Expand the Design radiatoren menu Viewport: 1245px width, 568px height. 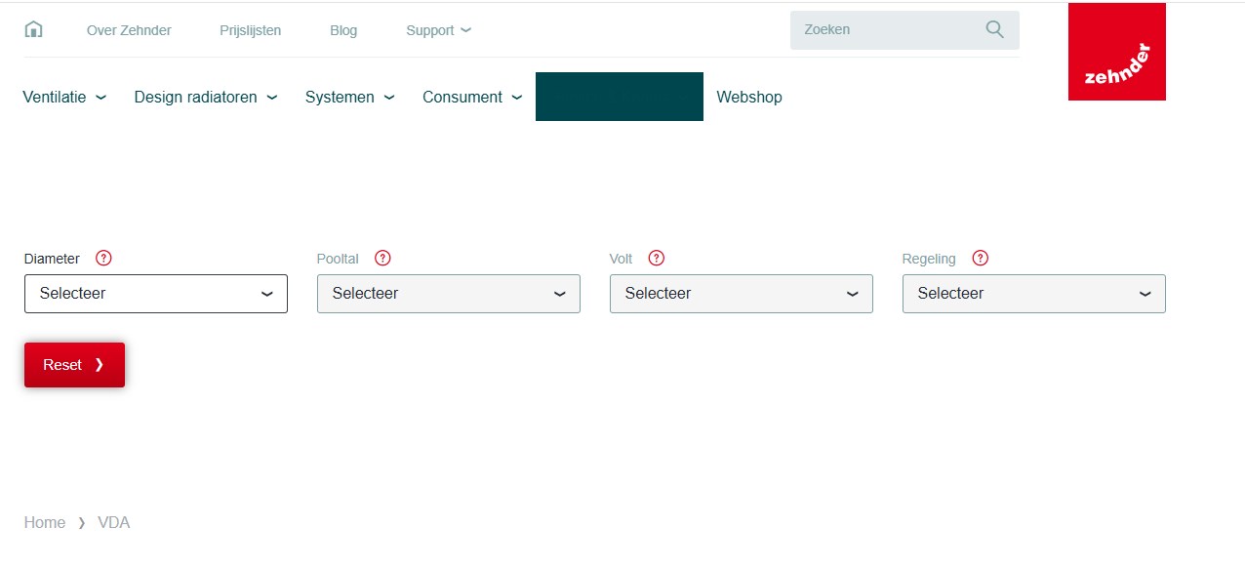pos(205,98)
